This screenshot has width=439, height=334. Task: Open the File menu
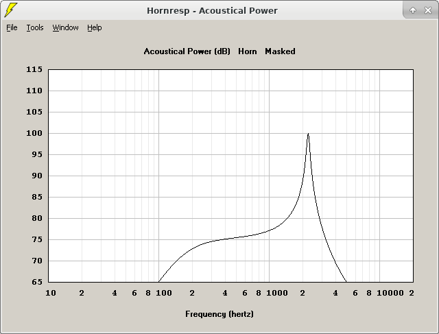tap(12, 27)
